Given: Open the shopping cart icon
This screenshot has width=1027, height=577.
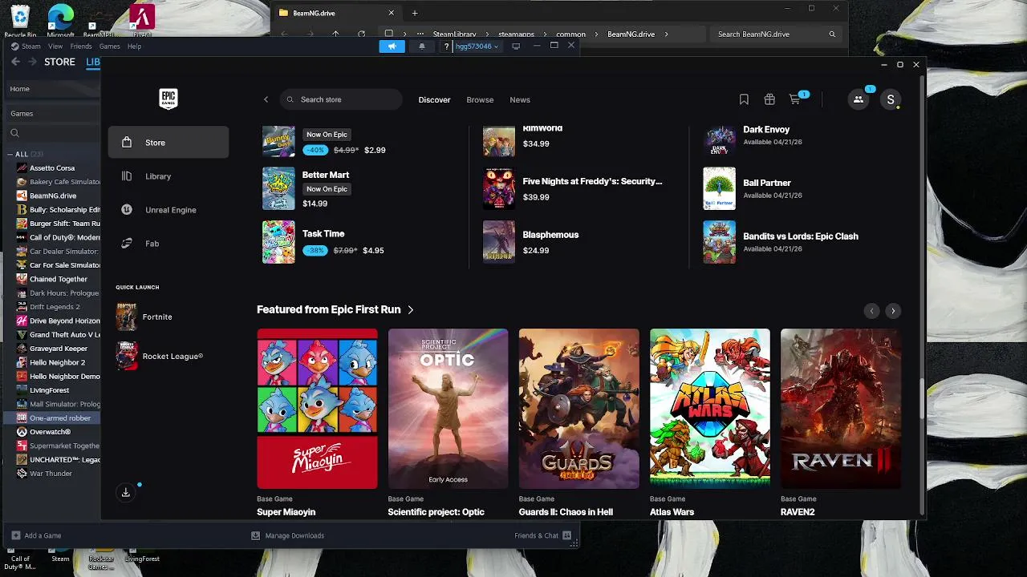Looking at the screenshot, I should (x=795, y=99).
